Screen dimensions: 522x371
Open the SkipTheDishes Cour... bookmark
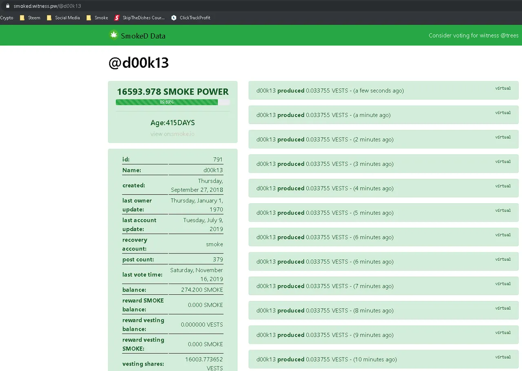[x=139, y=18]
